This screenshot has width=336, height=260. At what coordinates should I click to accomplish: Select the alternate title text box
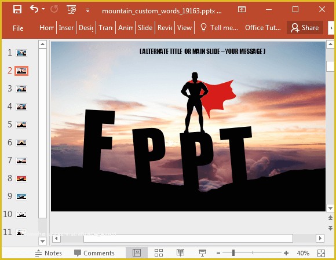(203, 51)
